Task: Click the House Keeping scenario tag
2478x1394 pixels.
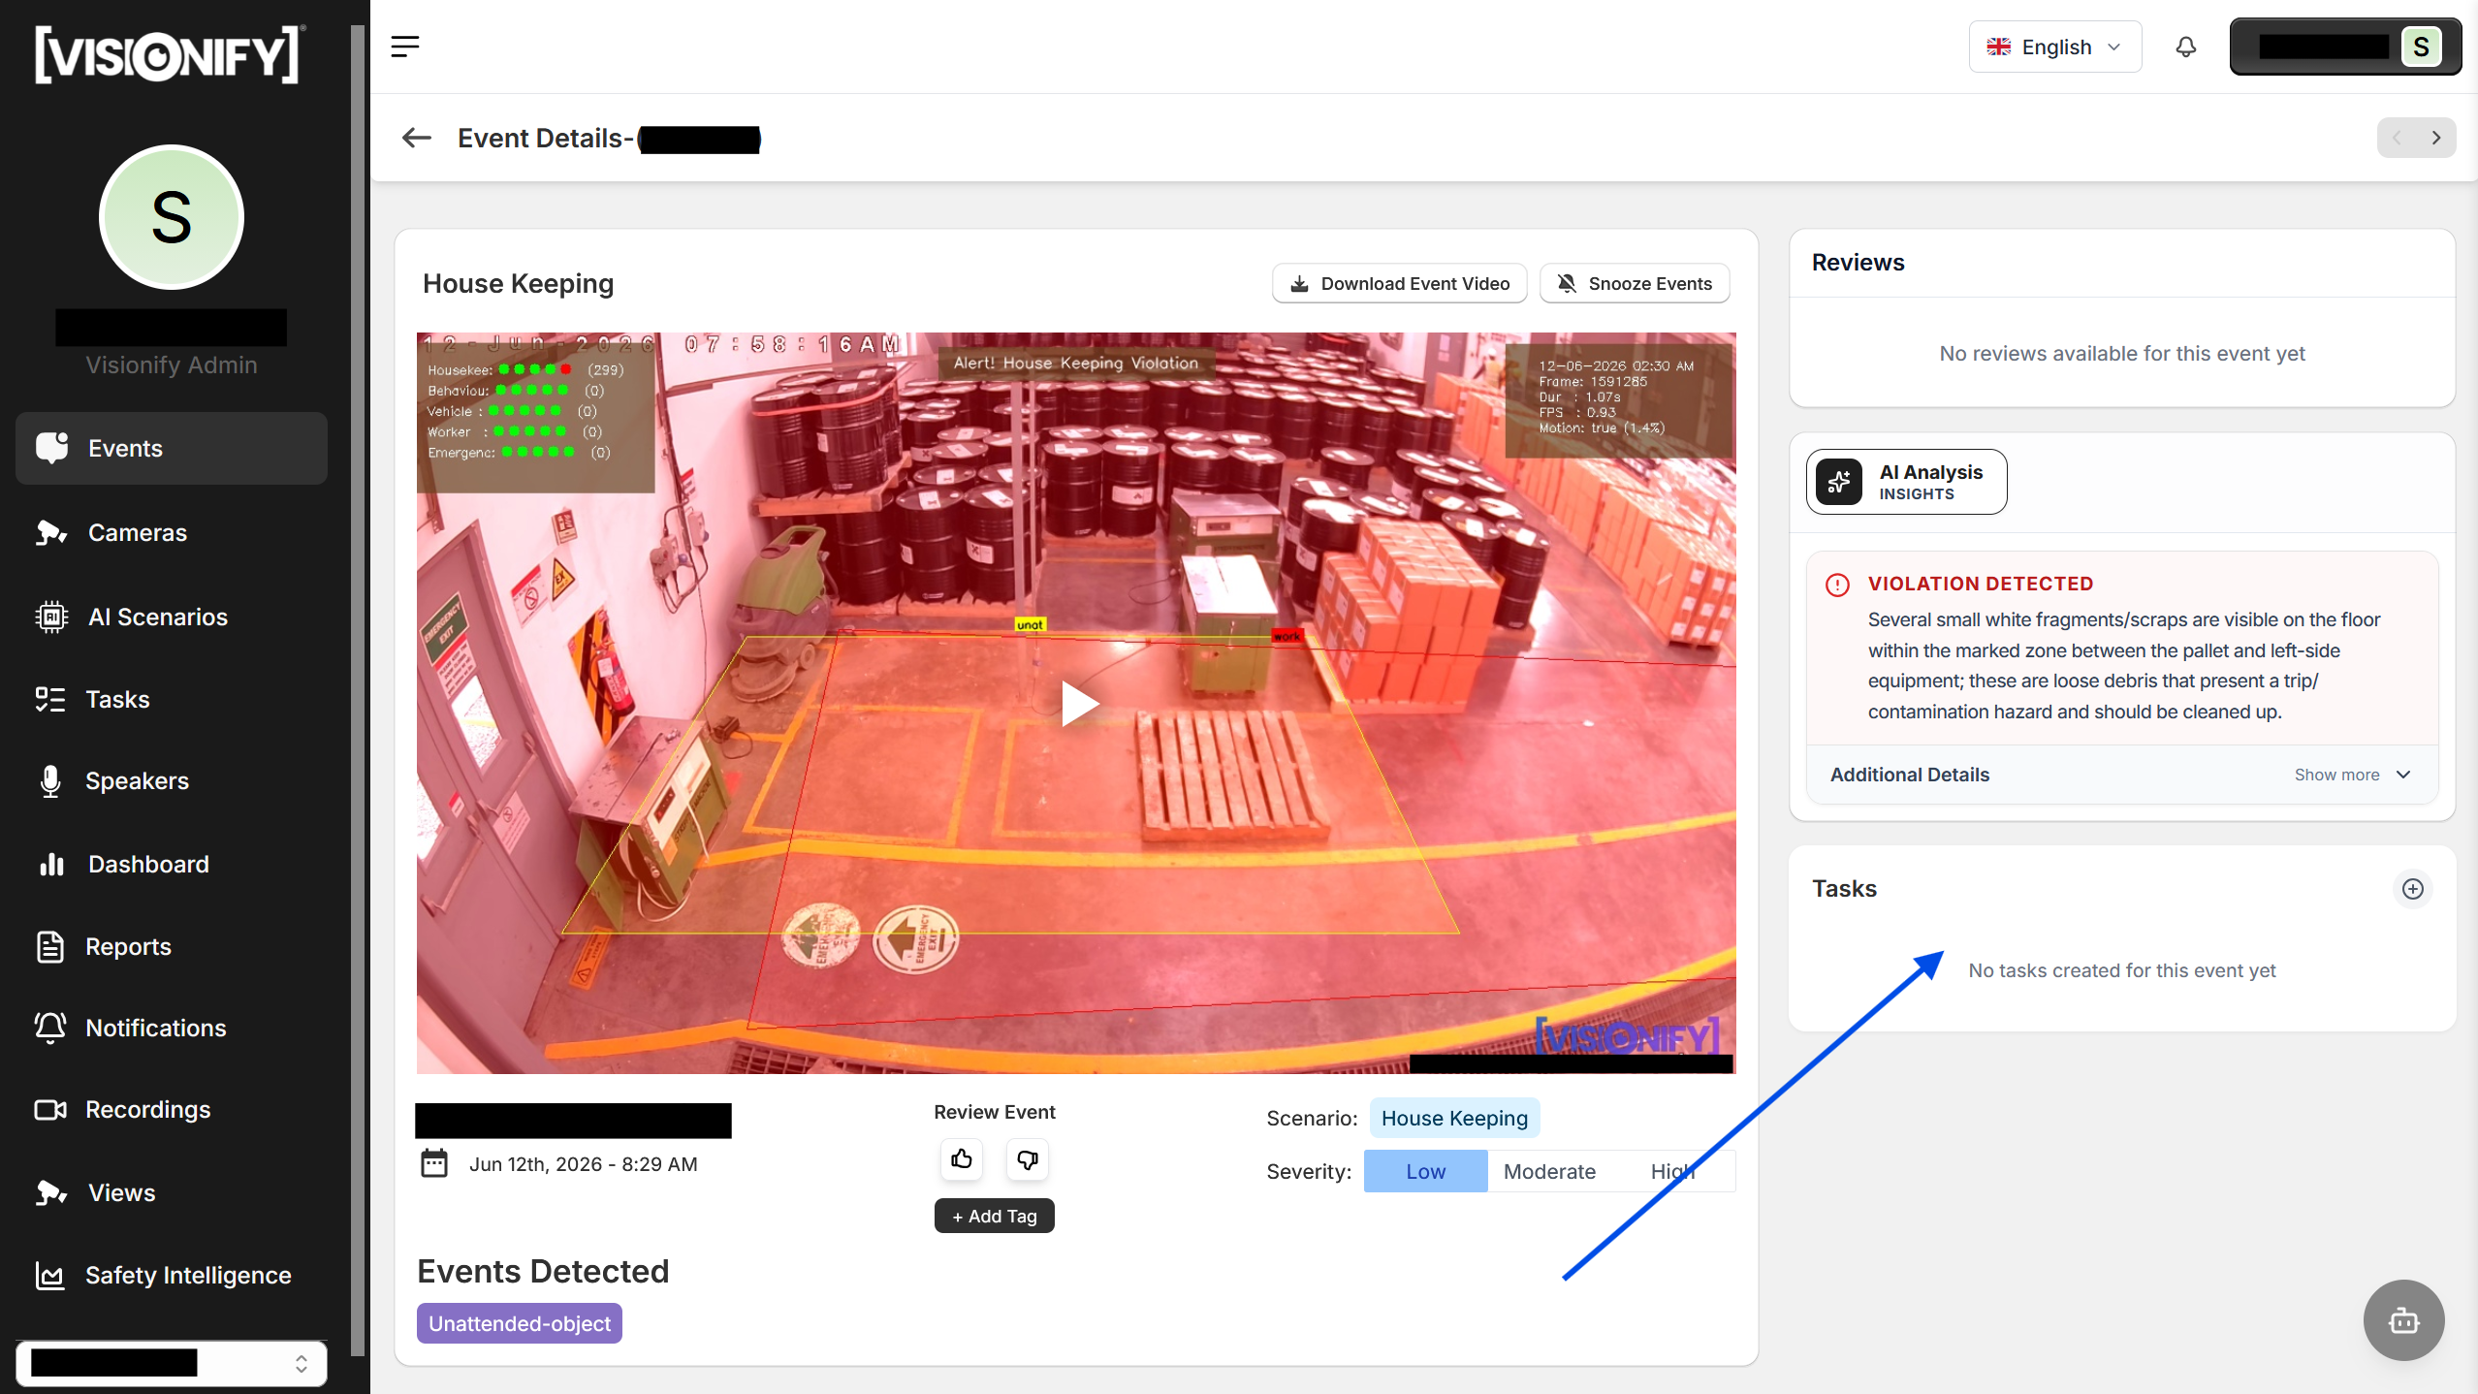Action: click(1454, 1118)
